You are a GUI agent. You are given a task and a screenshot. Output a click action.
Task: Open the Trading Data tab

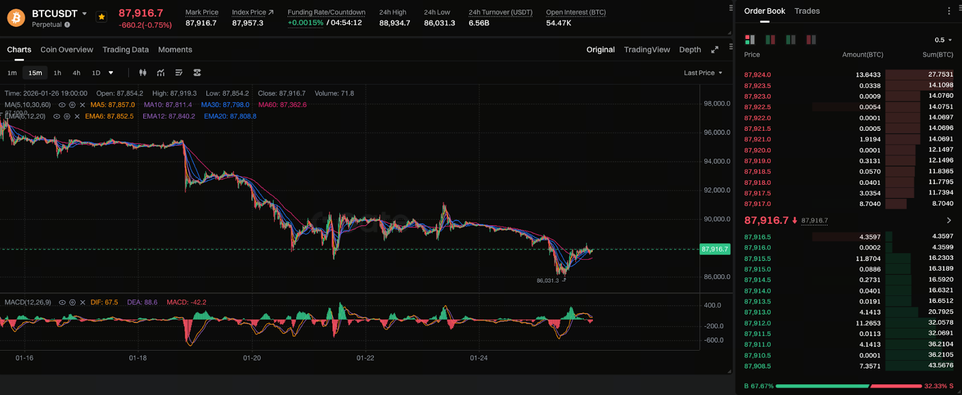point(126,50)
